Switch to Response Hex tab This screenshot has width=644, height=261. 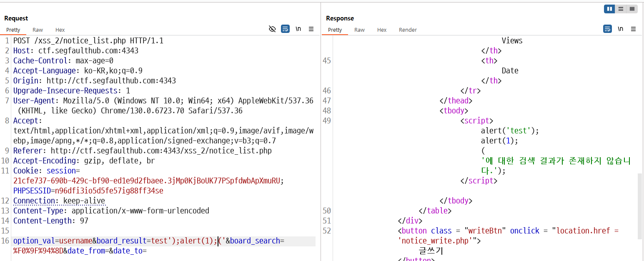(x=382, y=30)
